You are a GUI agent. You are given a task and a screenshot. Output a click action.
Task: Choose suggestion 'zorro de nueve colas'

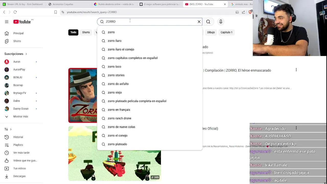tap(149, 127)
